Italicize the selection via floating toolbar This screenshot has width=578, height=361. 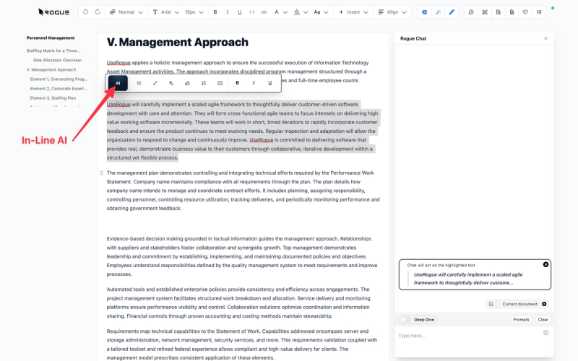[x=254, y=83]
